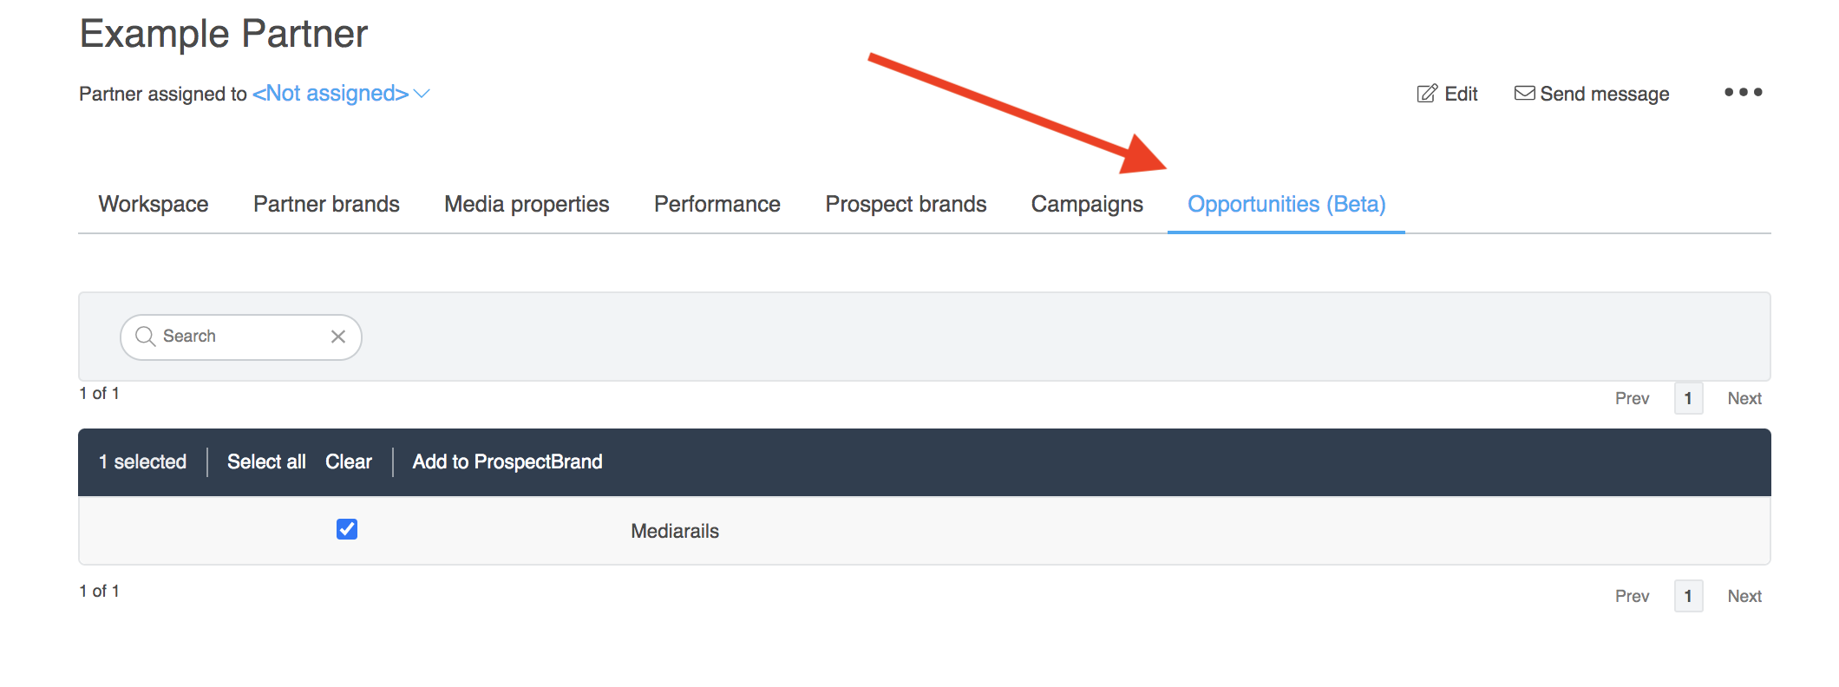This screenshot has height=687, width=1839.
Task: Open the three-dot more options menu
Action: click(1743, 92)
